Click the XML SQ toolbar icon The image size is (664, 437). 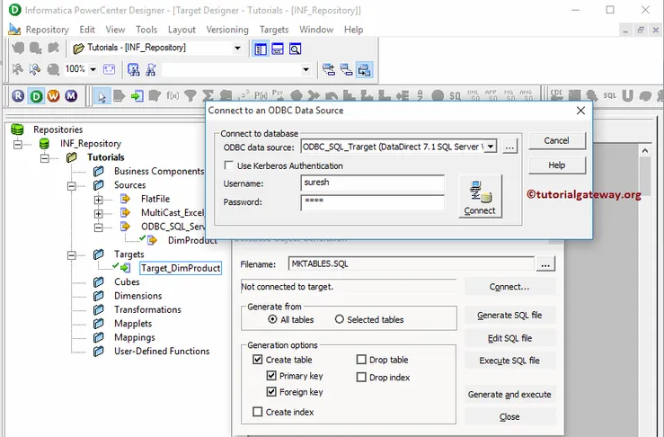click(x=473, y=95)
